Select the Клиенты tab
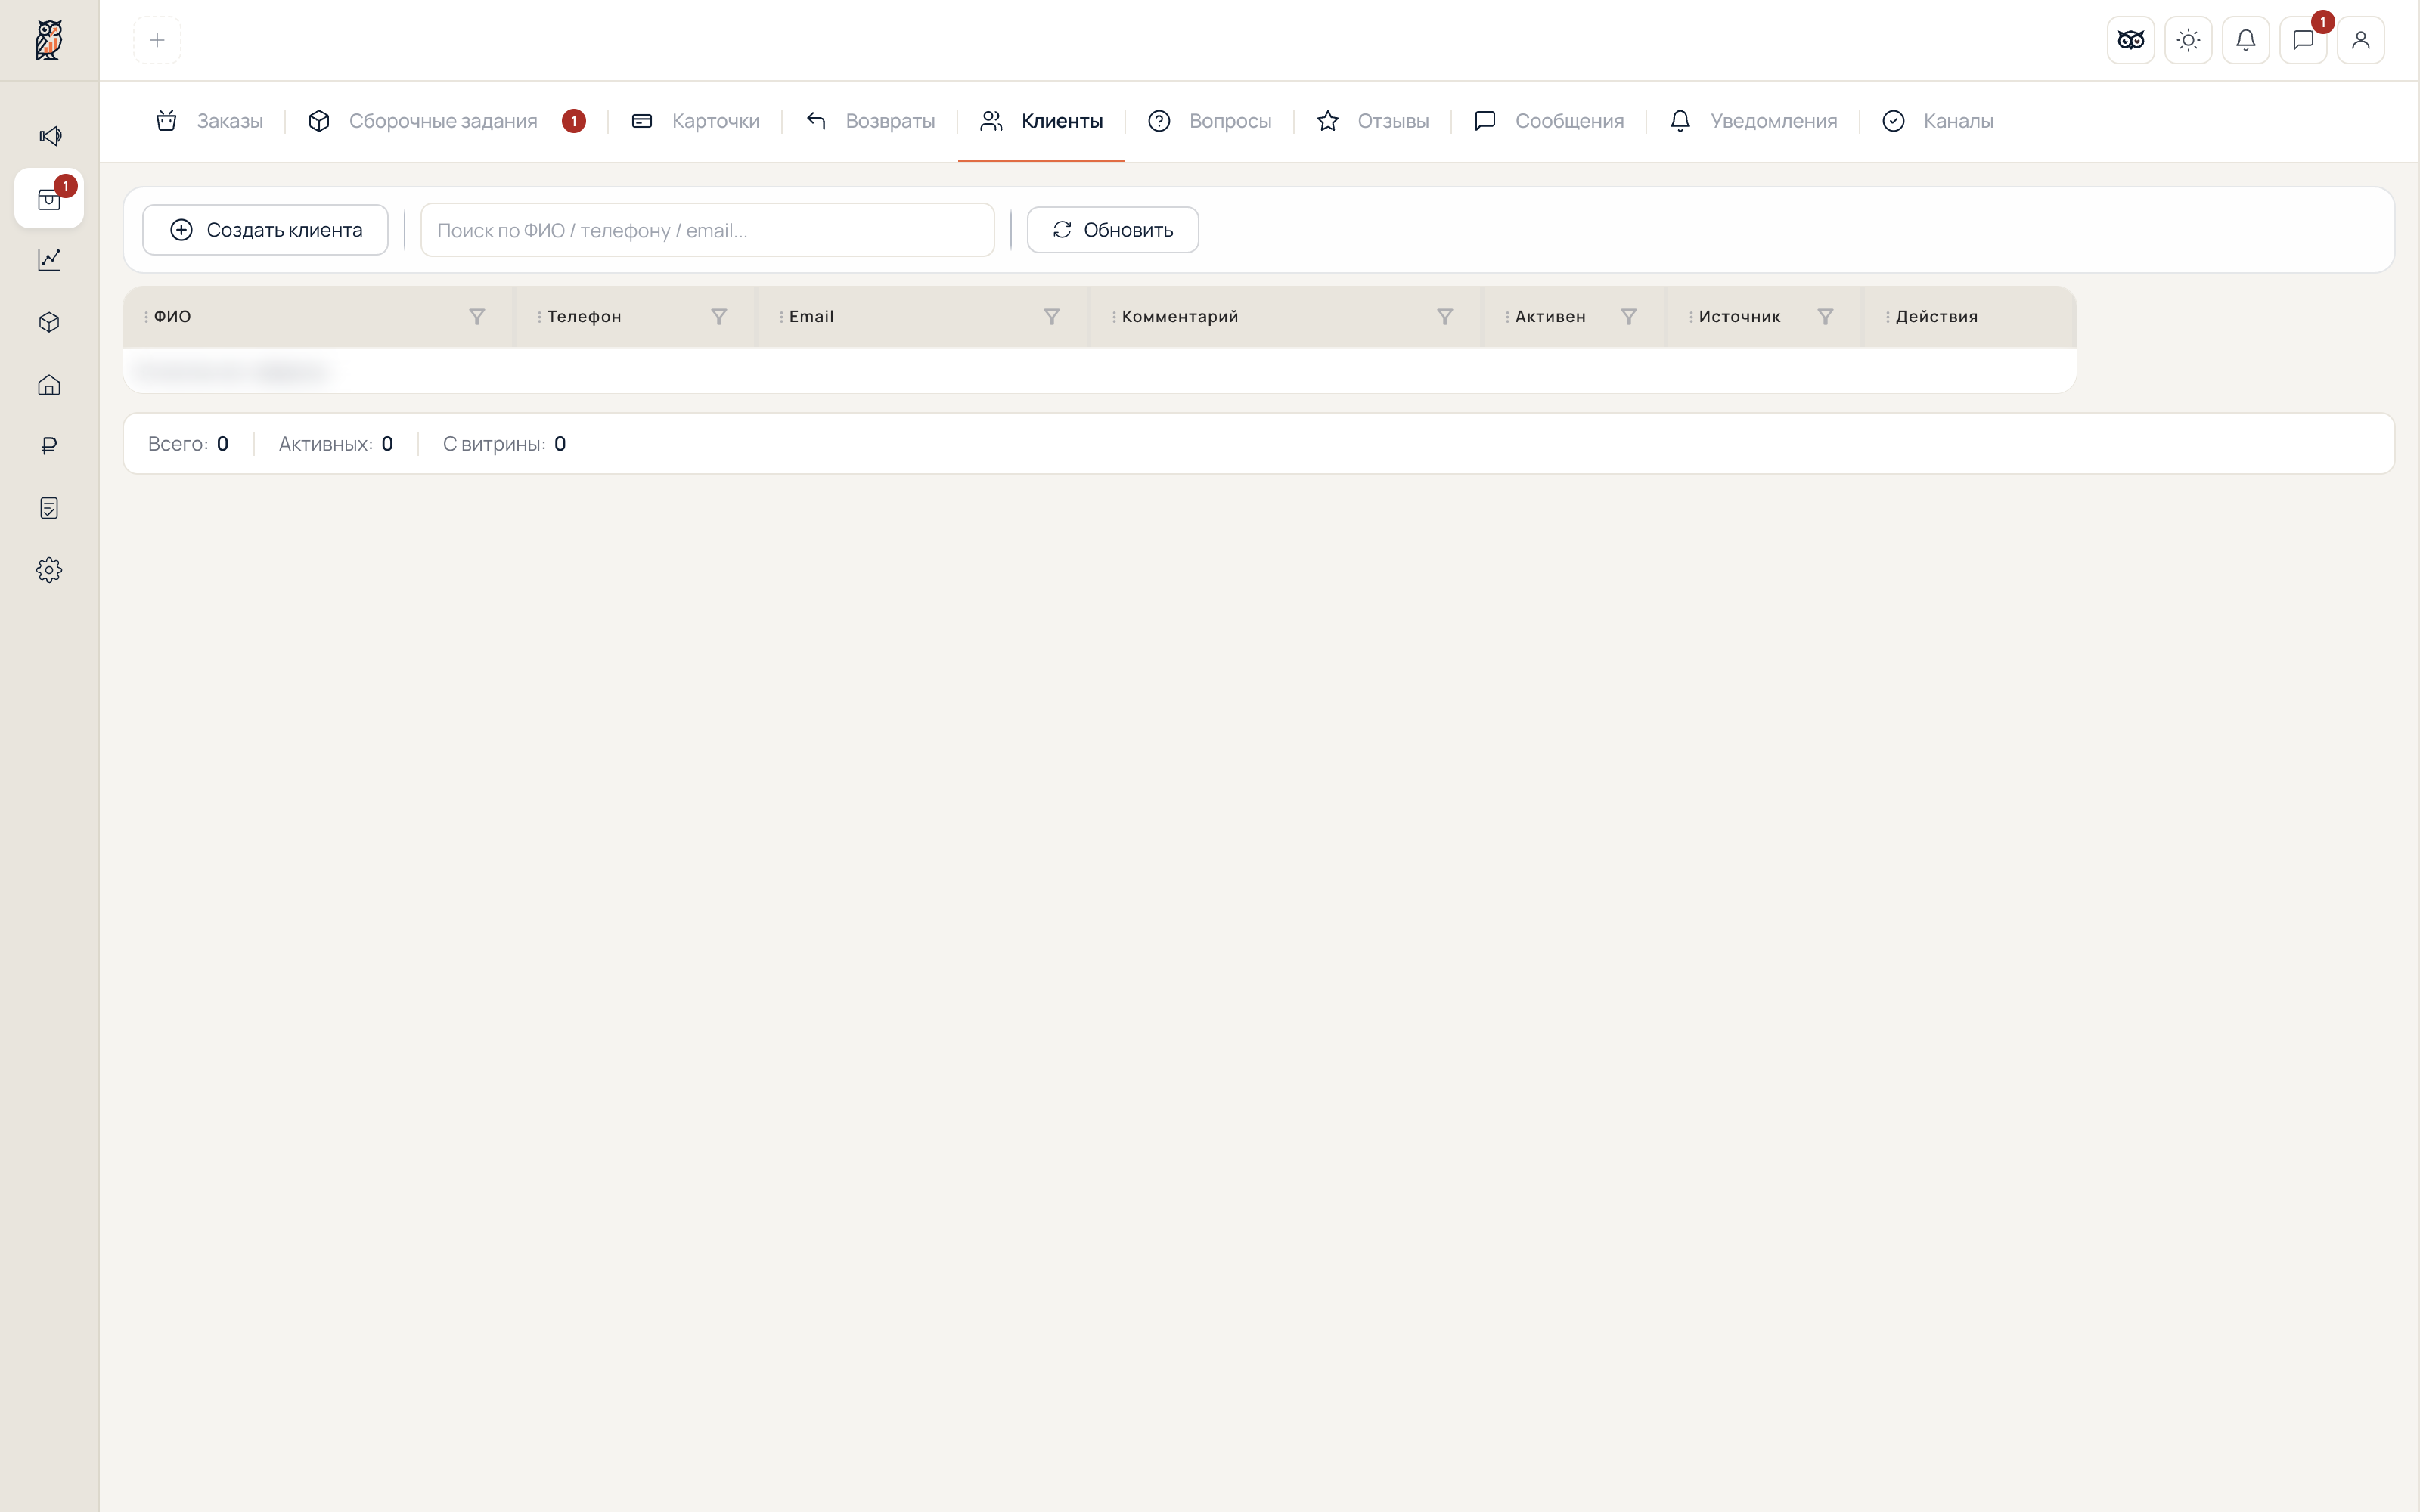This screenshot has width=2420, height=1512. point(1041,121)
